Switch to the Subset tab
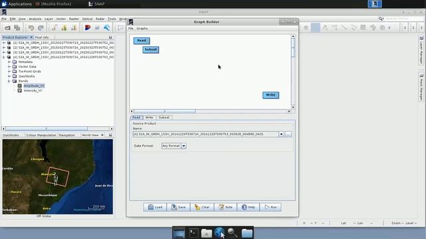426x239 pixels. coord(164,118)
